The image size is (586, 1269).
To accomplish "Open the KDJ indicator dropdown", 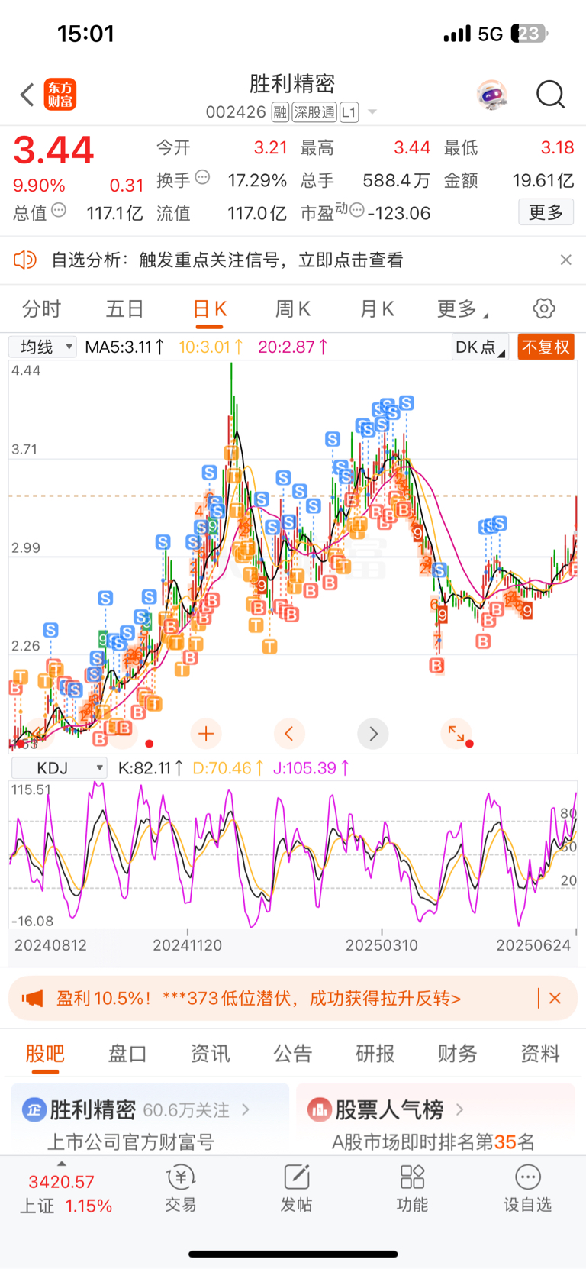I will click(59, 768).
